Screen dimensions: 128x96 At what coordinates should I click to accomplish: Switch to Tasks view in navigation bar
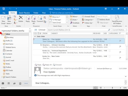click(20, 83)
